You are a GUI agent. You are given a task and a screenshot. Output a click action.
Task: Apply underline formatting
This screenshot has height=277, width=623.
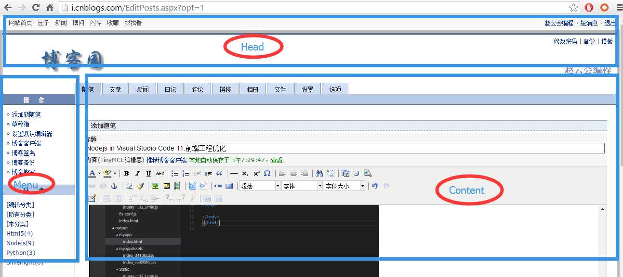click(x=149, y=173)
